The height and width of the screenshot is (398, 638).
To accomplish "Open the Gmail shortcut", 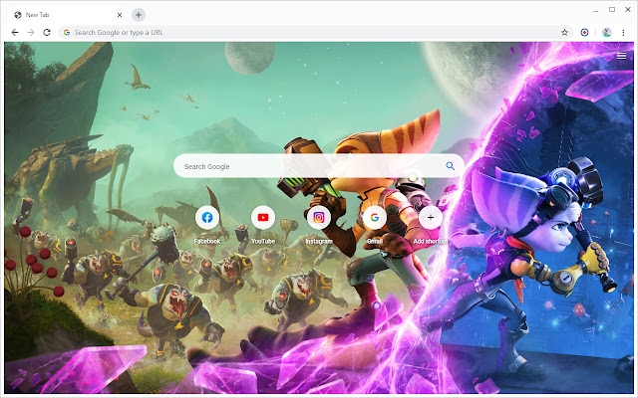I will (x=375, y=218).
